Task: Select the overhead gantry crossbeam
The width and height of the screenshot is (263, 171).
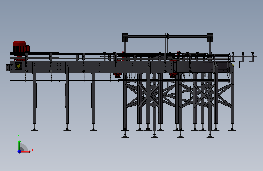Action: click(167, 37)
